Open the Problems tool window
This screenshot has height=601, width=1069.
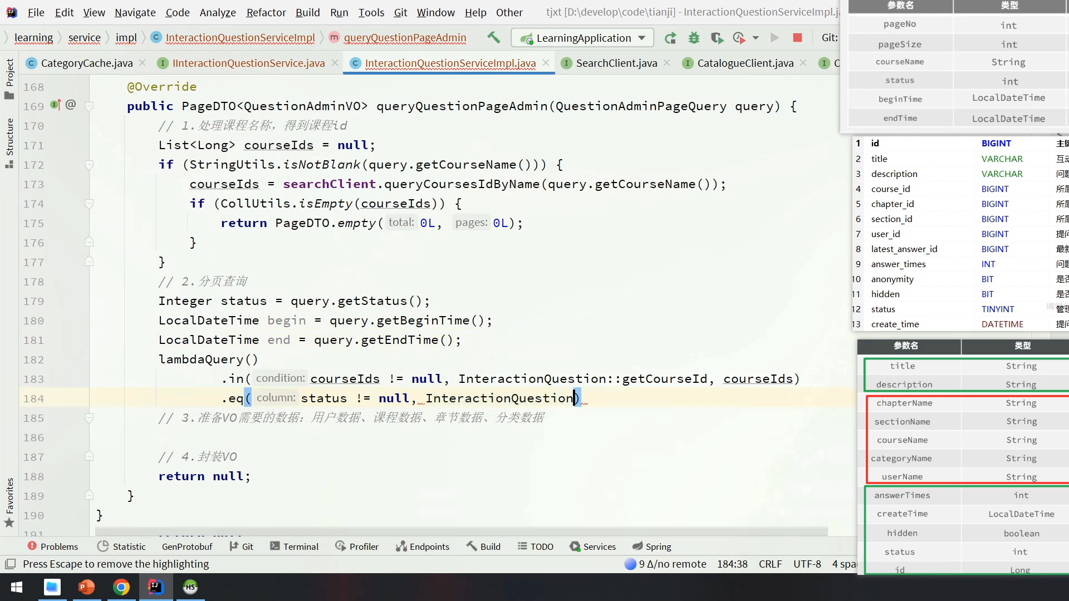click(53, 546)
